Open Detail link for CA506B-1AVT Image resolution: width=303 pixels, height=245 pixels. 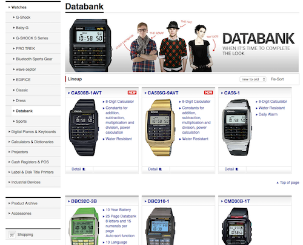76,169
